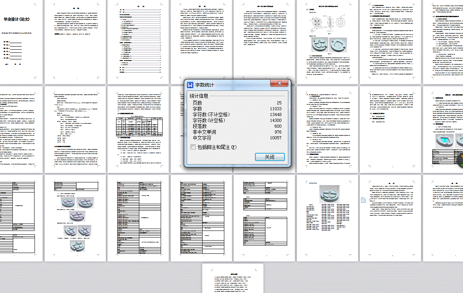Screen dimensions: 463x293
Task: Open the references page at the bottom
Action: pyautogui.click(x=233, y=278)
